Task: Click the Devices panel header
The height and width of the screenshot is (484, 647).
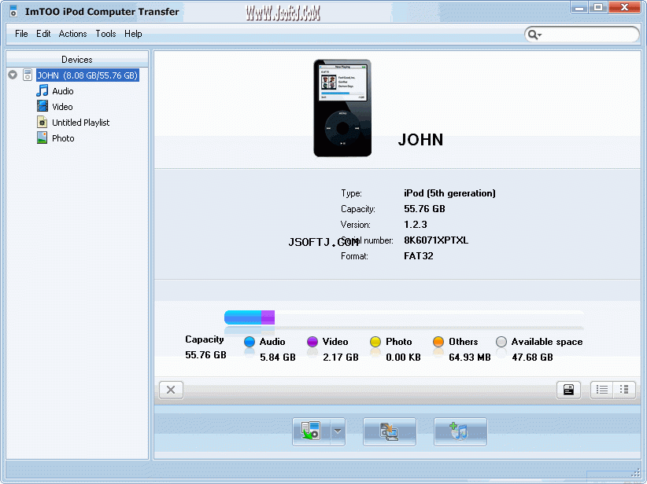Action: [x=77, y=59]
